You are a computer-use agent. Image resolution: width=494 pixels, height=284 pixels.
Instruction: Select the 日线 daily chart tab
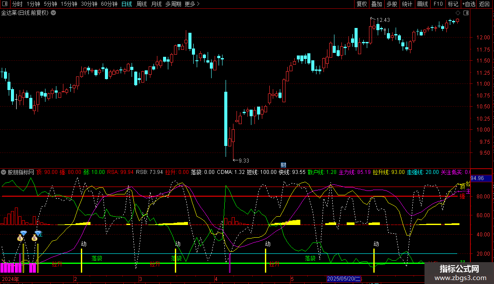pyautogui.click(x=127, y=4)
